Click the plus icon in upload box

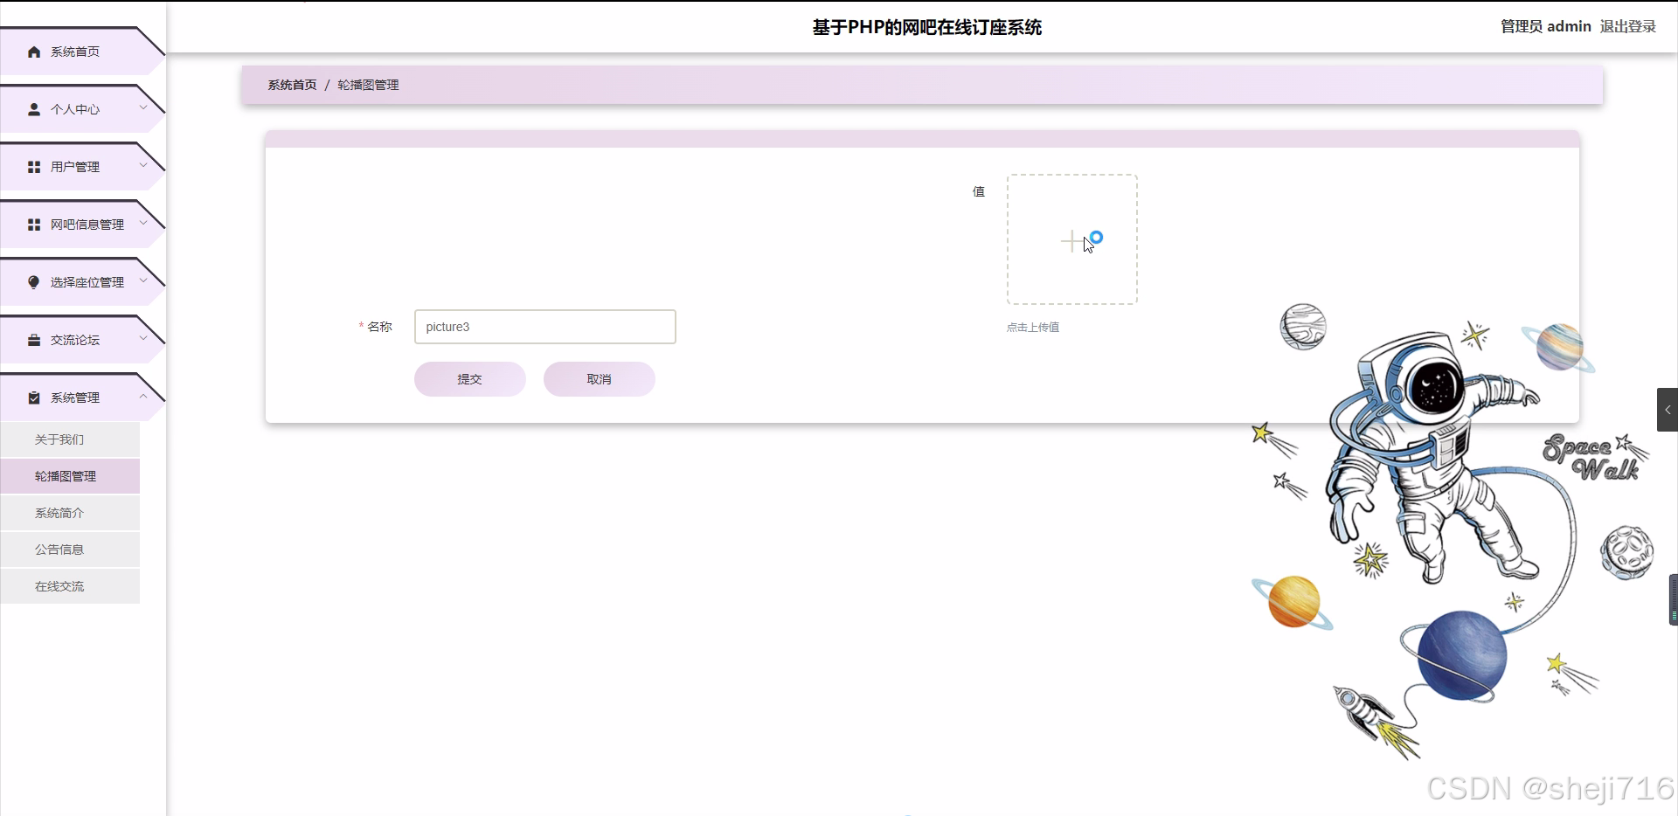point(1071,240)
